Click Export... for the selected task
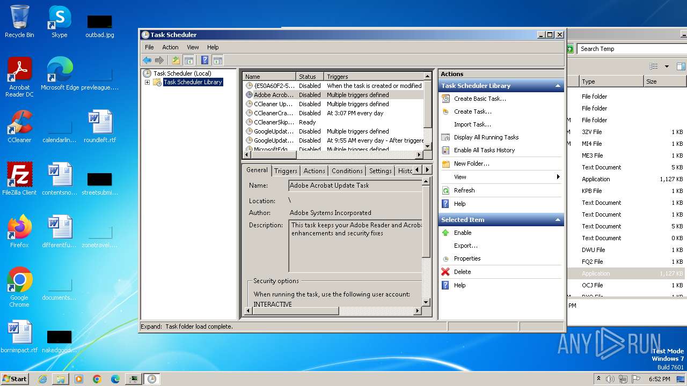Viewport: 687px width, 386px height. pos(465,246)
